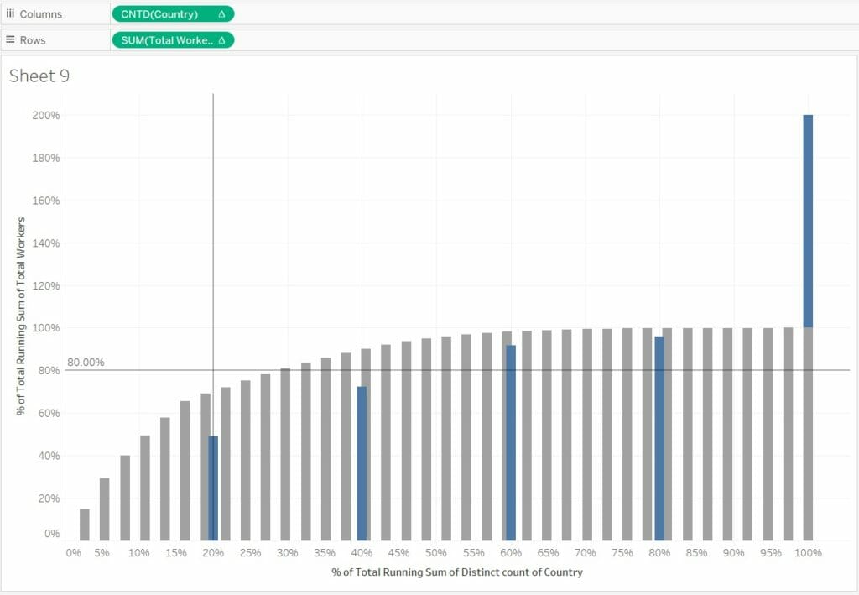Click the delta icon on CNTD(Country) pill

[x=221, y=14]
